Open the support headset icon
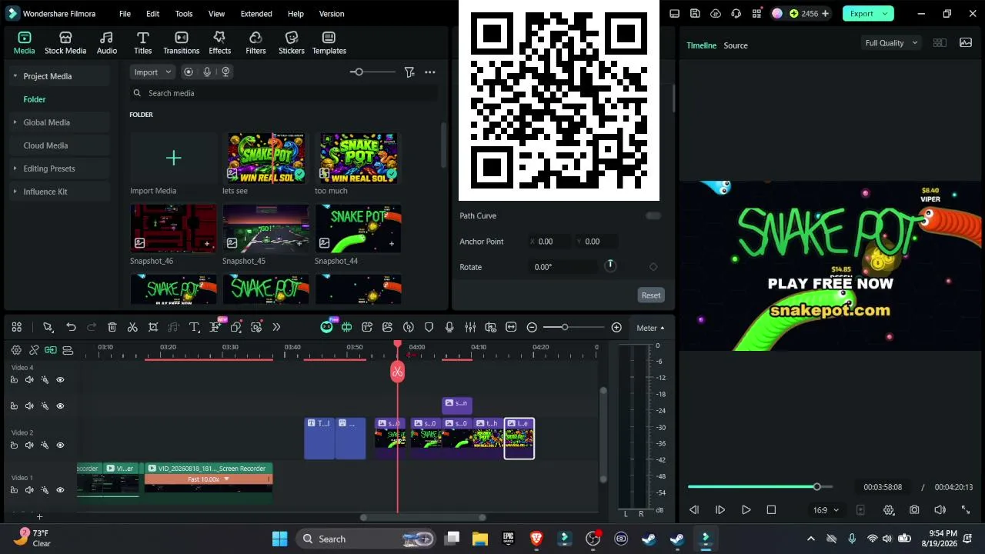Screen dimensions: 985x554 736,14
